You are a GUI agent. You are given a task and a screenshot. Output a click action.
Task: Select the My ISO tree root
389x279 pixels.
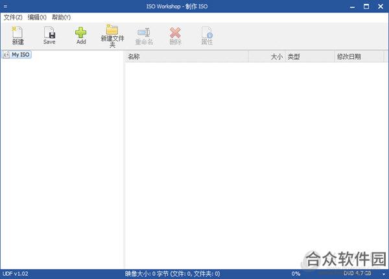click(x=17, y=54)
